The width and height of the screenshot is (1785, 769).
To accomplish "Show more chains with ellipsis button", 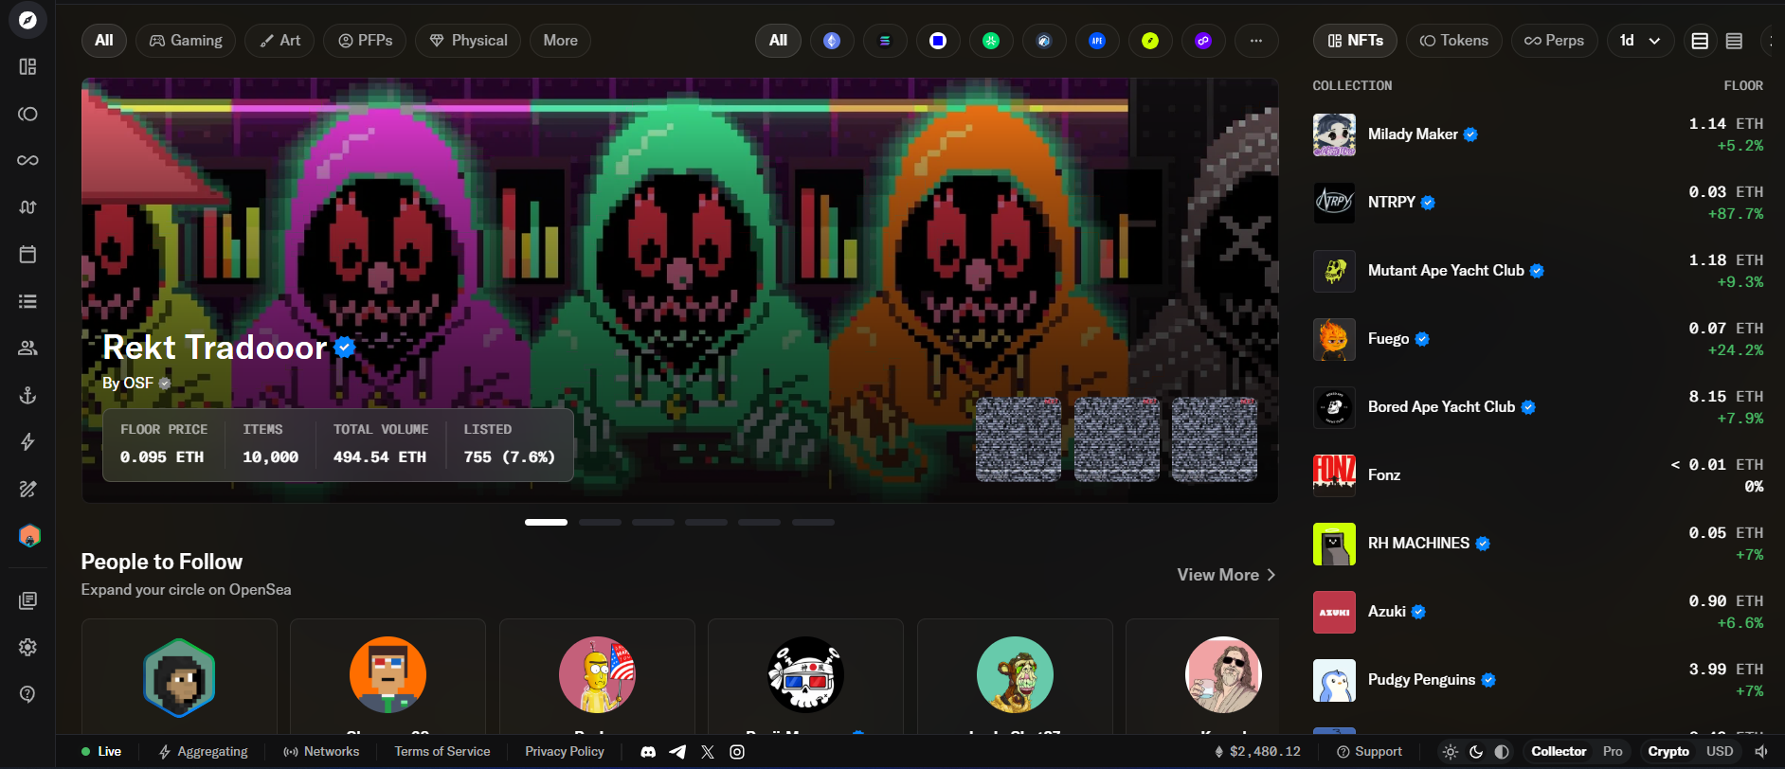I will coord(1256,41).
